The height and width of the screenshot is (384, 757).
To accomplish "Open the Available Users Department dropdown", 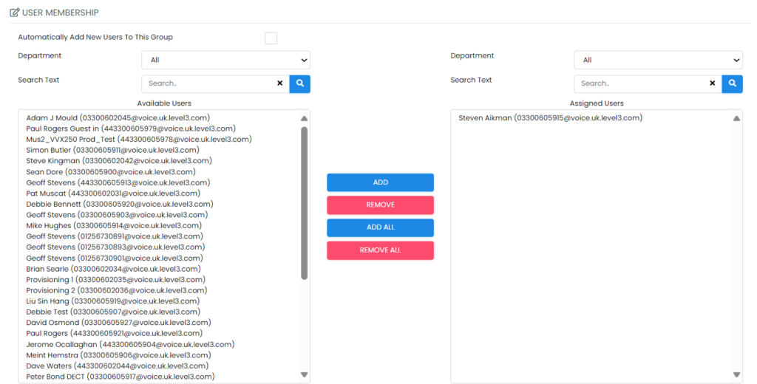I will coord(226,61).
